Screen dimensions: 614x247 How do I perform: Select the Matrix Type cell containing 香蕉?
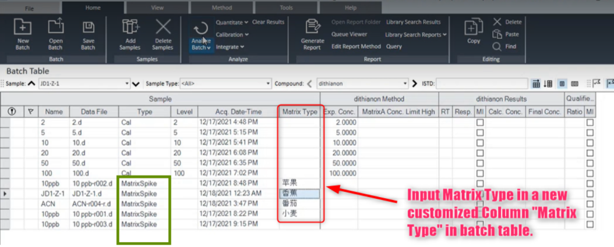[x=299, y=194]
